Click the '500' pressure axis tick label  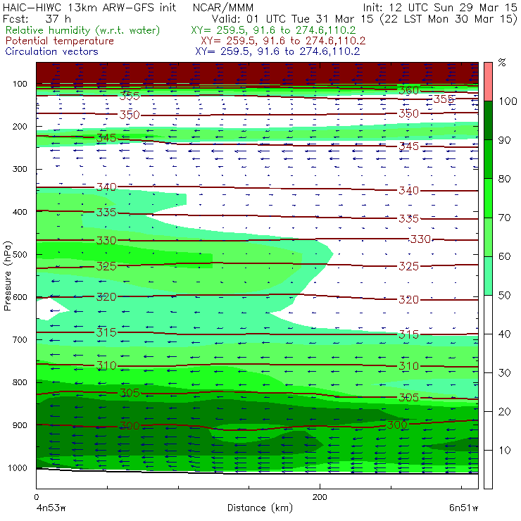(20, 255)
